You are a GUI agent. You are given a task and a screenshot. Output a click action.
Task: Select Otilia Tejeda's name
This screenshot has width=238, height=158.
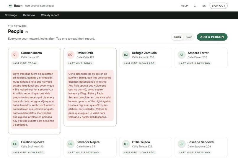tap(141, 142)
